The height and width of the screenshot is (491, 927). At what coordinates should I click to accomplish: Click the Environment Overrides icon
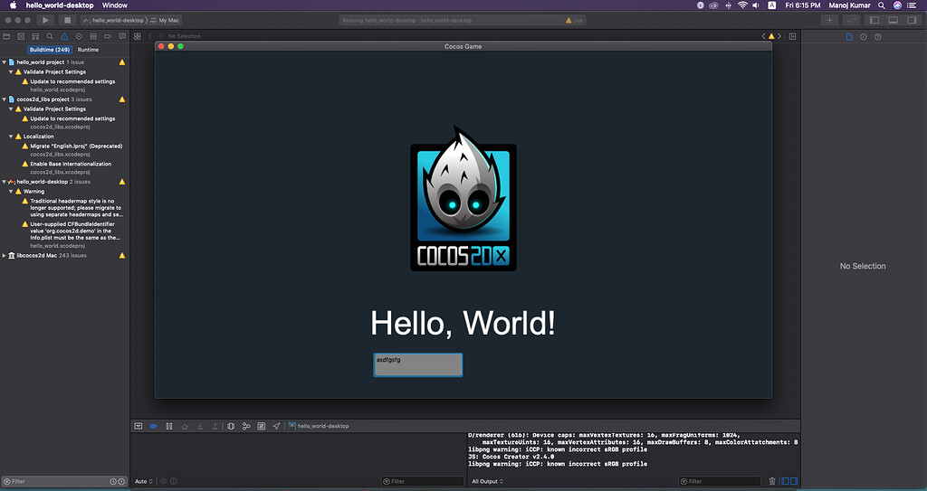coord(262,426)
